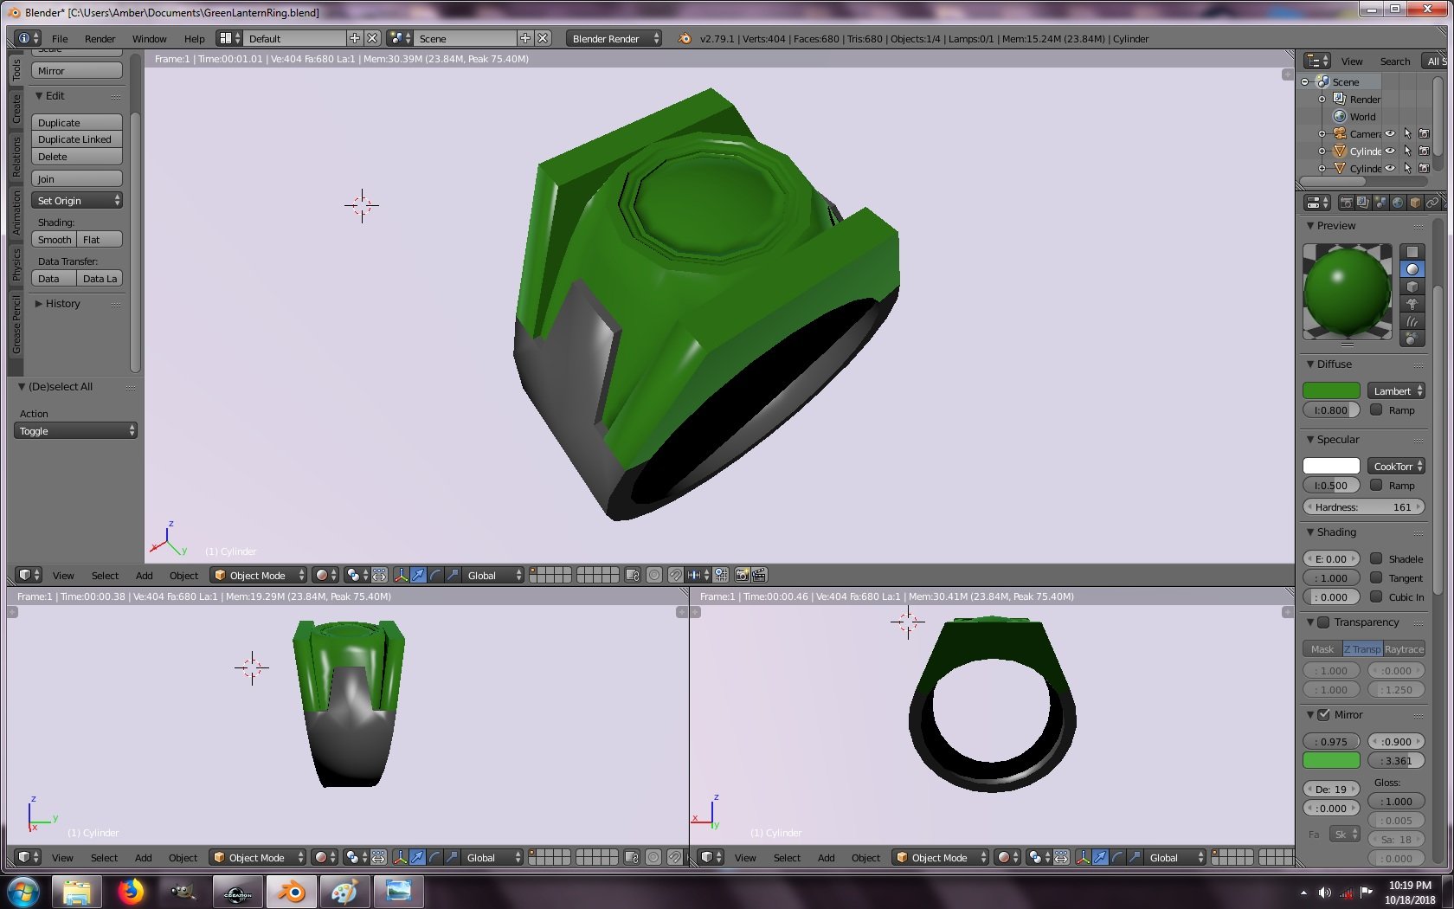Open Blender app from Windows taskbar

pos(292,892)
